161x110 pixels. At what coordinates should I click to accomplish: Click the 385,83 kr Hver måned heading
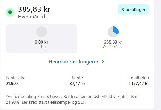tap(34, 9)
